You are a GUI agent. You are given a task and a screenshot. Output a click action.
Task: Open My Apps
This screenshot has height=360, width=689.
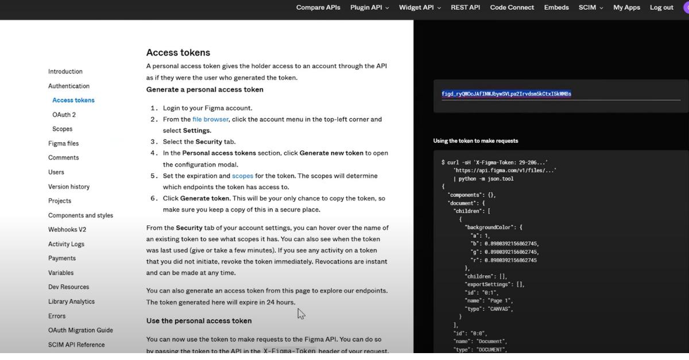click(626, 7)
